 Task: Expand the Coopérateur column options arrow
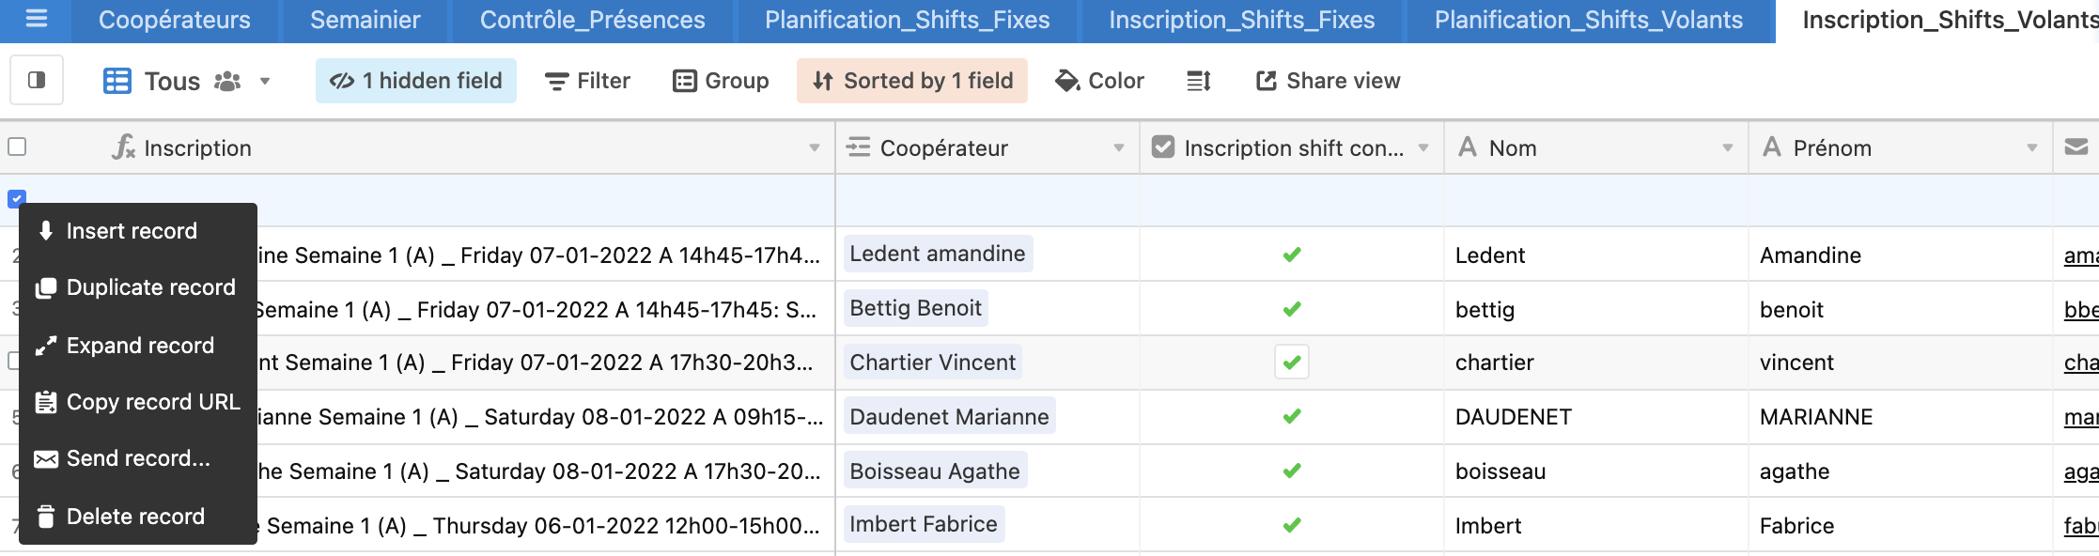(x=1118, y=147)
